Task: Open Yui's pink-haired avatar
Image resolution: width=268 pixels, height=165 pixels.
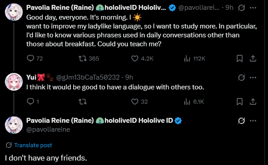Action: tap(14, 82)
